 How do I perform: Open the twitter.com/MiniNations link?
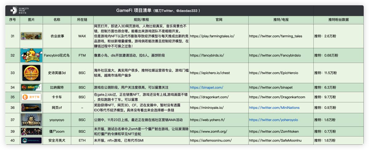pyautogui.click(x=274, y=108)
